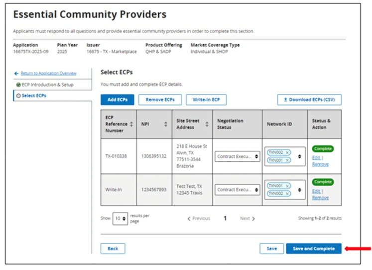Sort table by NPI column arrows

tap(165, 124)
